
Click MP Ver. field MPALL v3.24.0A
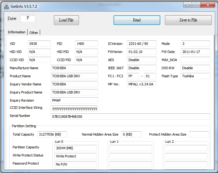coord(142,84)
